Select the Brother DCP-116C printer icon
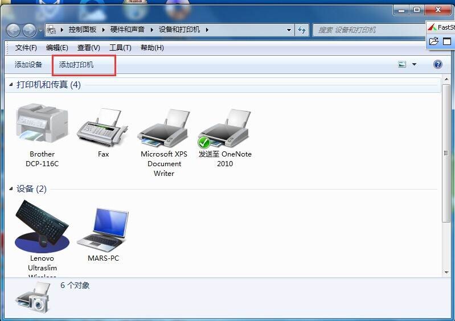Image resolution: width=455 pixels, height=321 pixels. pyautogui.click(x=42, y=124)
